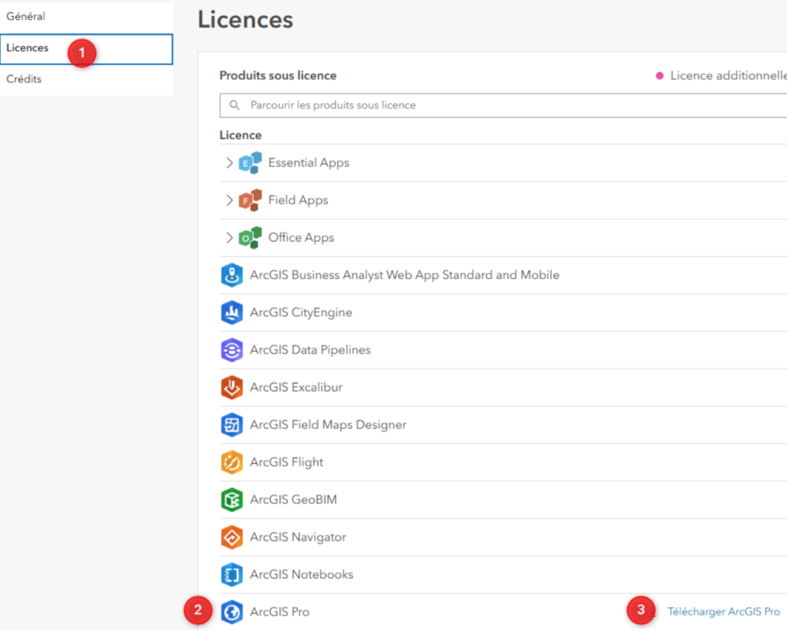This screenshot has height=630, width=787.
Task: Open the Général settings tab
Action: 26,17
